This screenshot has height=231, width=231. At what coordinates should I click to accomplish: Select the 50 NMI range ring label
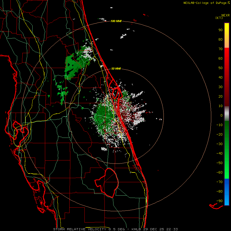click(116, 69)
